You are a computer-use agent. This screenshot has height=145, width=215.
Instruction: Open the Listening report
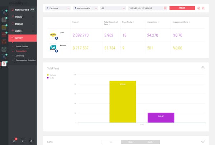(x=20, y=55)
